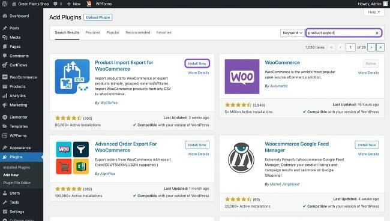Open the AlgolPlus author link
This screenshot has height=221, width=390.
[107, 174]
